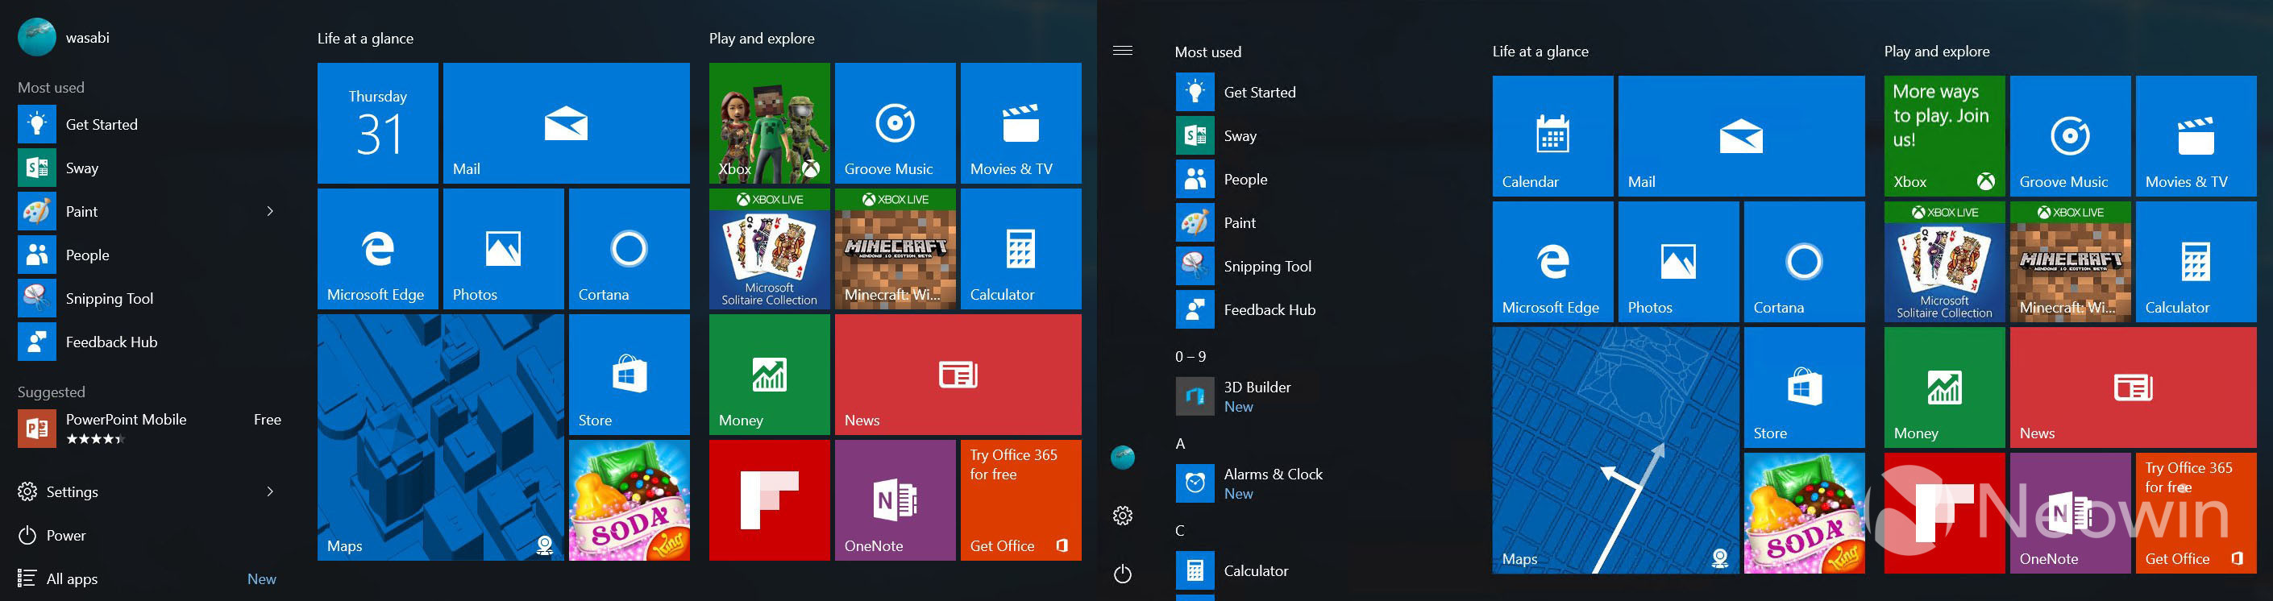Launch Microsoft Edge tile in the right Start menu
Screen dimensions: 2273x601
pos(1553,261)
